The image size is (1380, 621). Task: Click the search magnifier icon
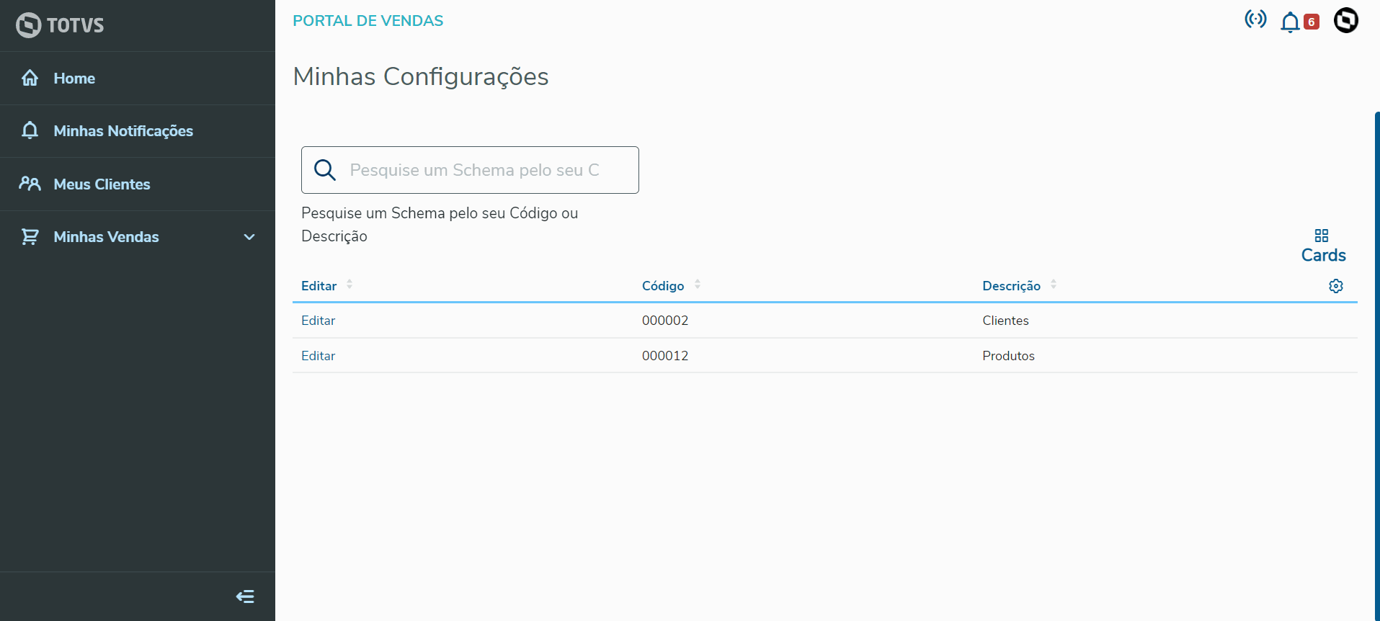[325, 170]
